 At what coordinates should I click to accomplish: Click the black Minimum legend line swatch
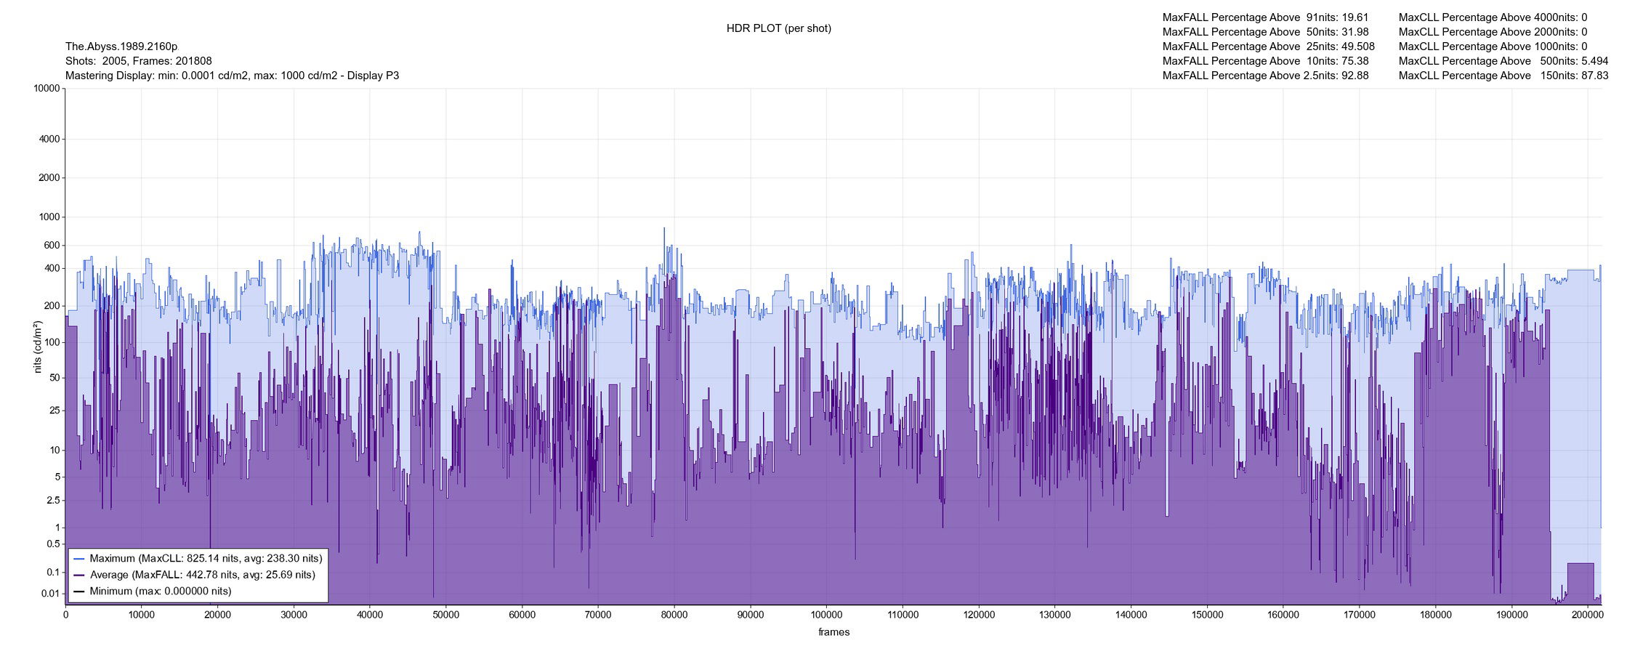[79, 592]
